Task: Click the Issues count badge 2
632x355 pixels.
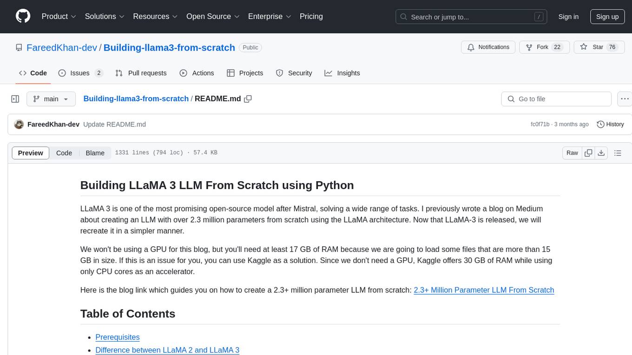Action: tap(99, 73)
